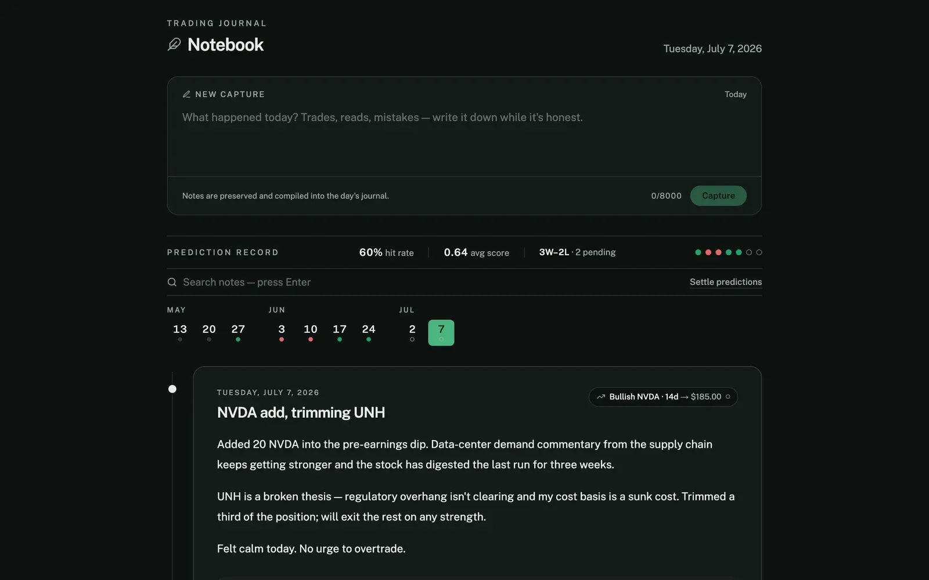
Task: Click the Tuesday, July 7, 2026 header date
Action: coord(712,49)
